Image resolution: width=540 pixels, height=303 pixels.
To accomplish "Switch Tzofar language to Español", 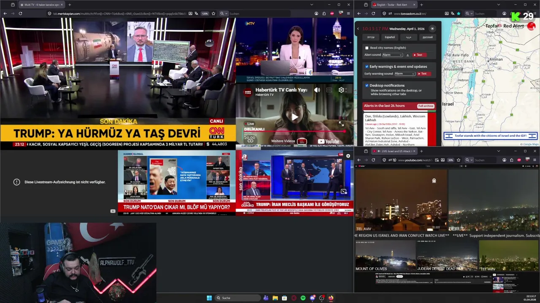I will click(x=390, y=37).
